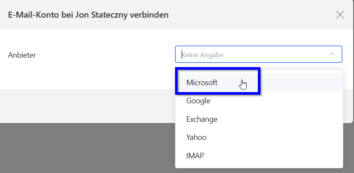Collapse the Anbieter dropdown via chevron arrow
The image size is (354, 173).
[x=332, y=55]
